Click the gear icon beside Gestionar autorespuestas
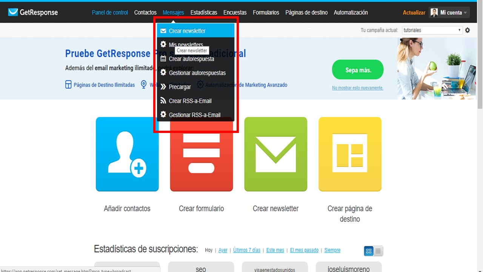This screenshot has width=483, height=272. [163, 72]
